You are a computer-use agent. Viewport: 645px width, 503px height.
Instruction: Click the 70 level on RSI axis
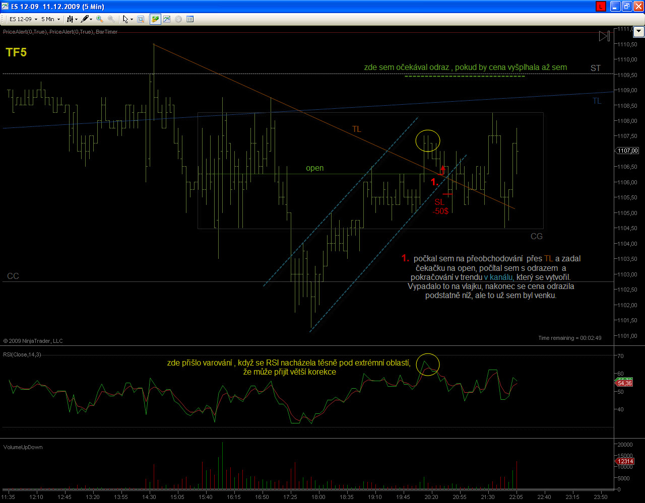[621, 356]
